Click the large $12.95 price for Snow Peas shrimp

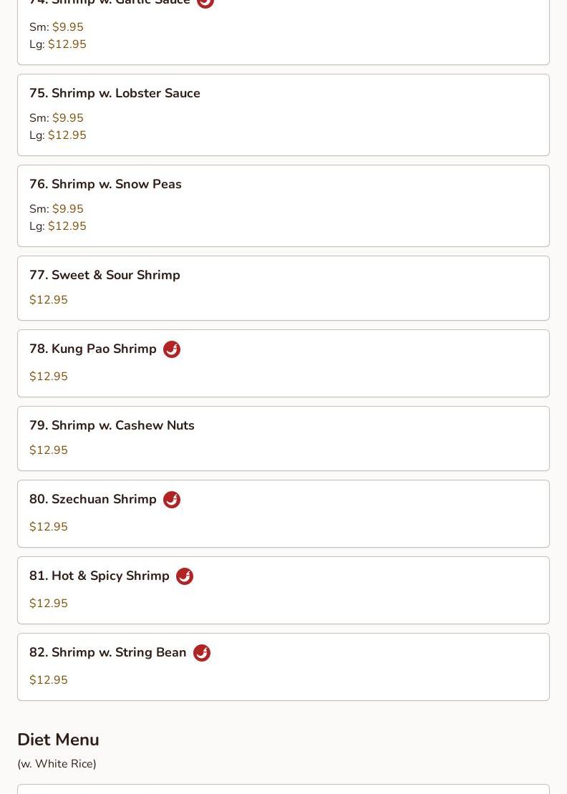coord(67,226)
